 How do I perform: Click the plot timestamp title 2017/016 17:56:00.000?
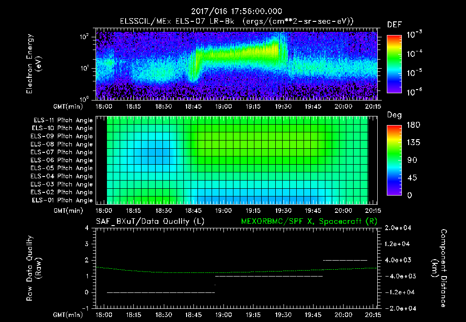tap(236, 11)
